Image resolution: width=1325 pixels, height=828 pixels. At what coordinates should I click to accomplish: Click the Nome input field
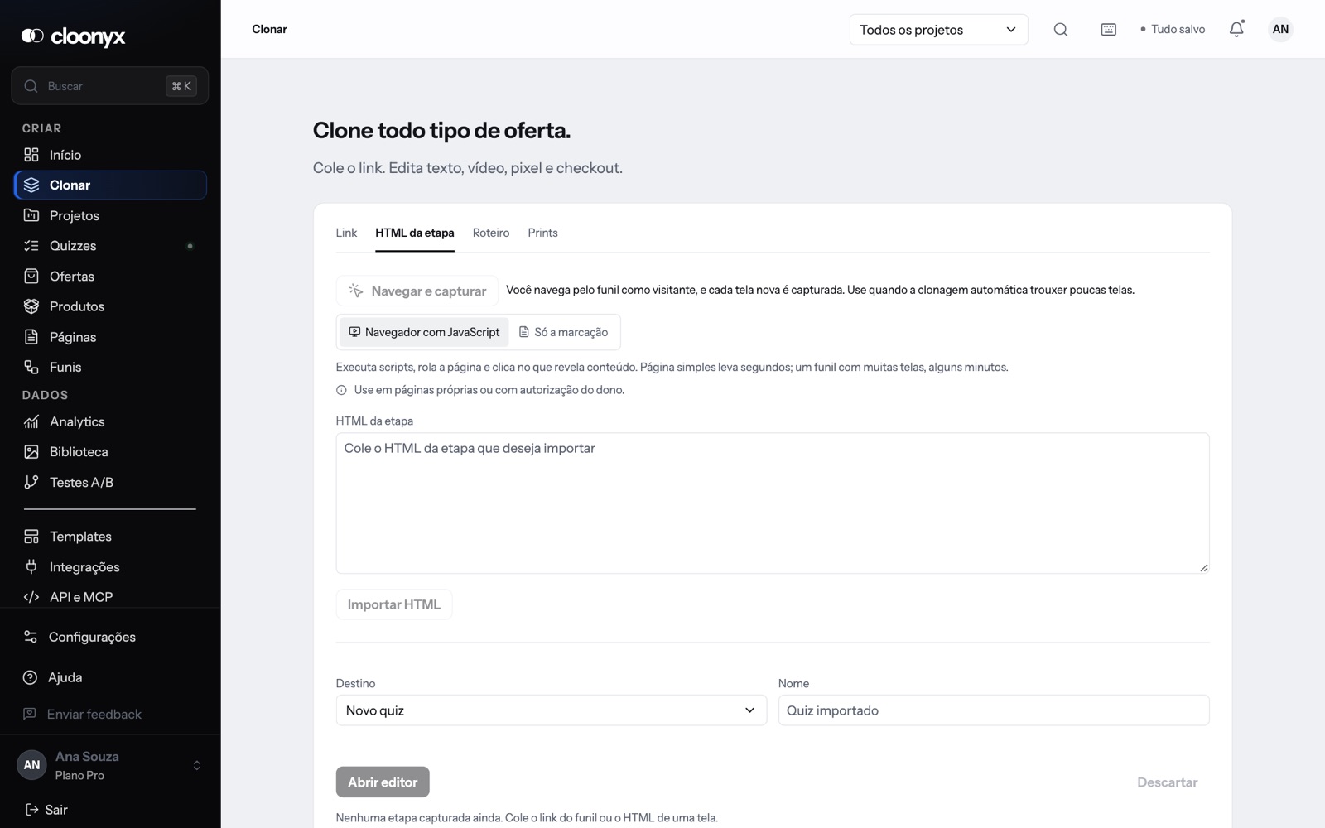point(994,710)
